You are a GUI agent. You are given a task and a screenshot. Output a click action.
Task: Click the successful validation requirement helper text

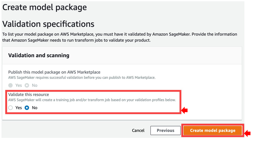click(82, 78)
